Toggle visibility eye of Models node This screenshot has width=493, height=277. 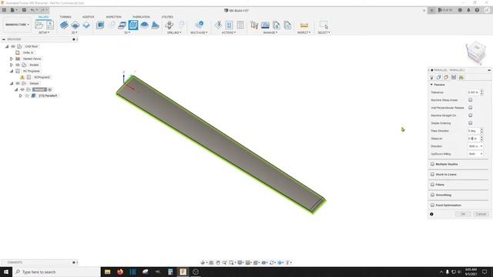pos(18,65)
